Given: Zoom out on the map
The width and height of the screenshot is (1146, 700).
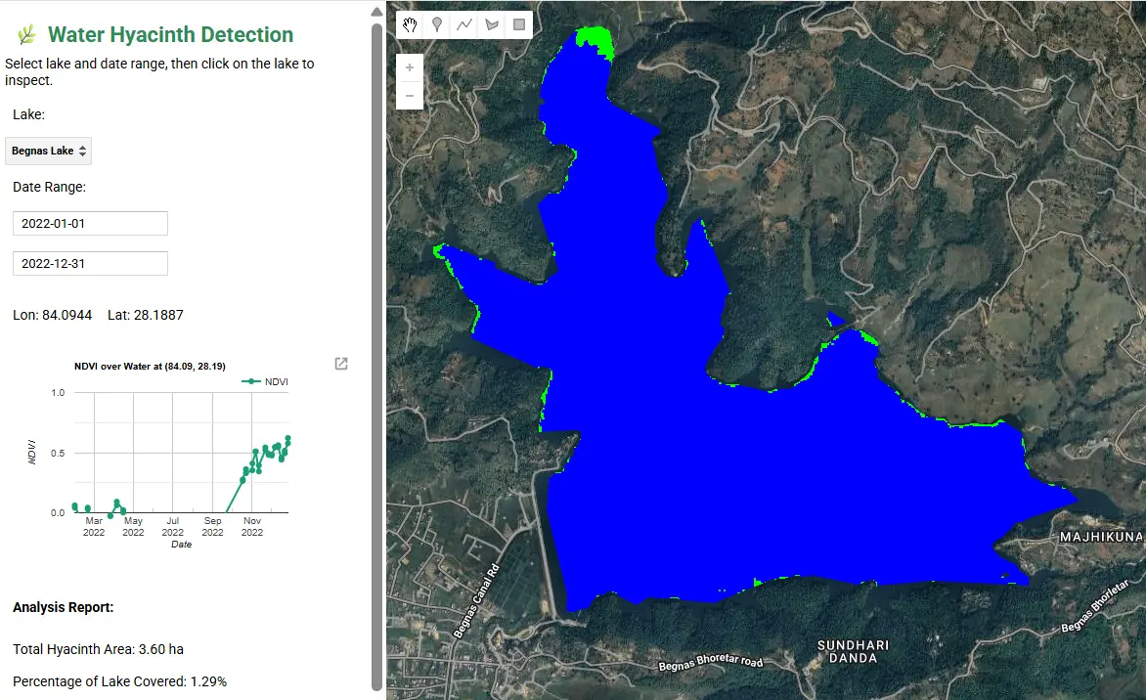Looking at the screenshot, I should (410, 96).
